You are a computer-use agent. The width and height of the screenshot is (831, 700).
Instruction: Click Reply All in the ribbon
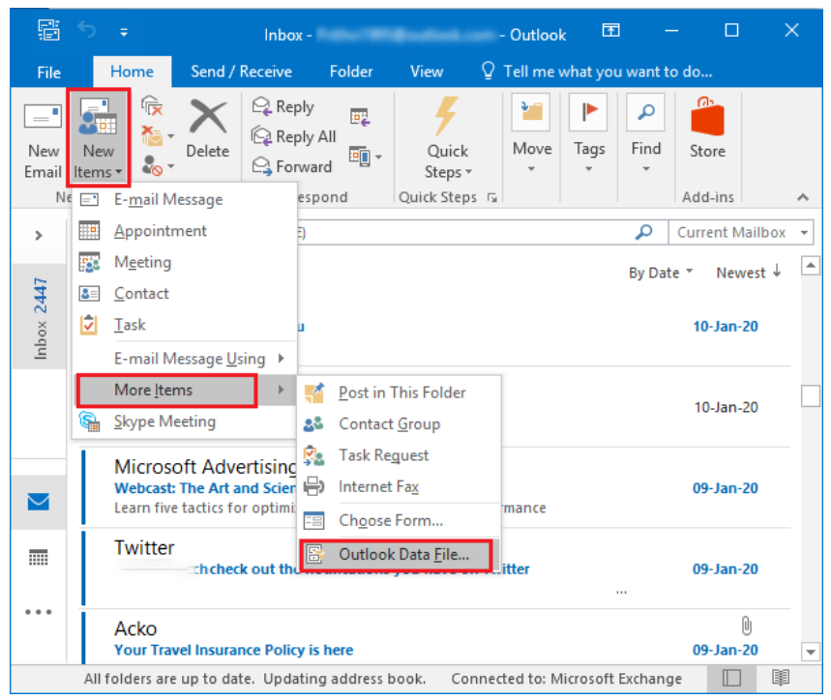pos(293,136)
